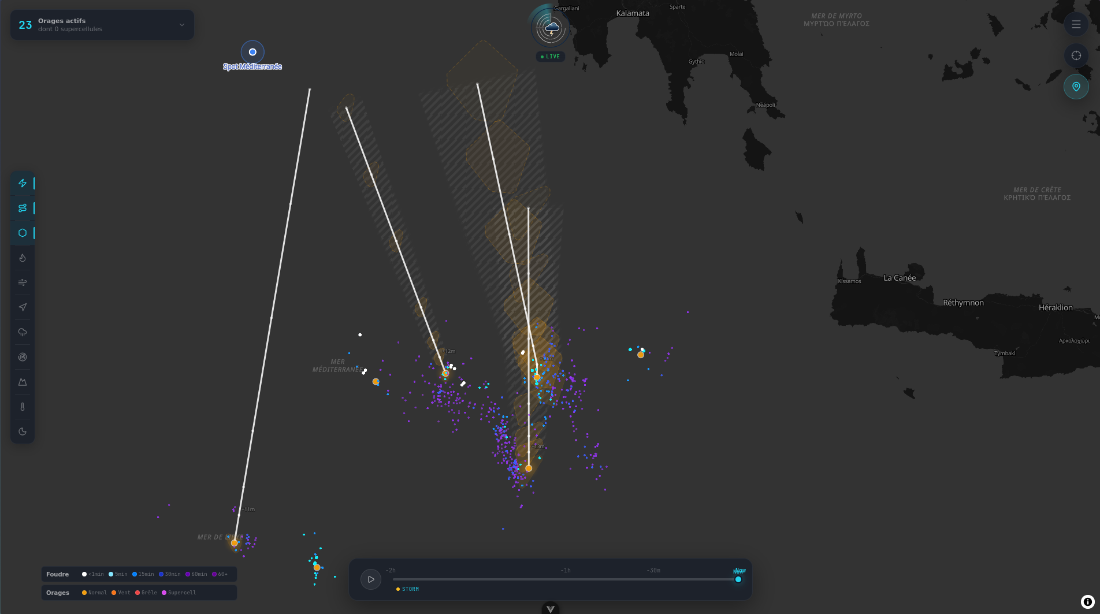Collapse the bottom panel with the down arrow
The image size is (1100, 614).
550,608
